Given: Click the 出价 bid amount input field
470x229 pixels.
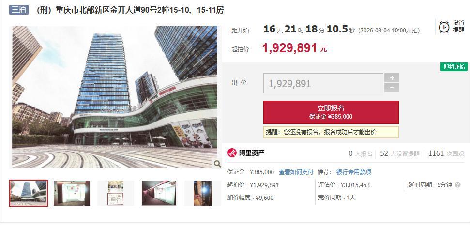Looking at the screenshot, I should coord(323,83).
